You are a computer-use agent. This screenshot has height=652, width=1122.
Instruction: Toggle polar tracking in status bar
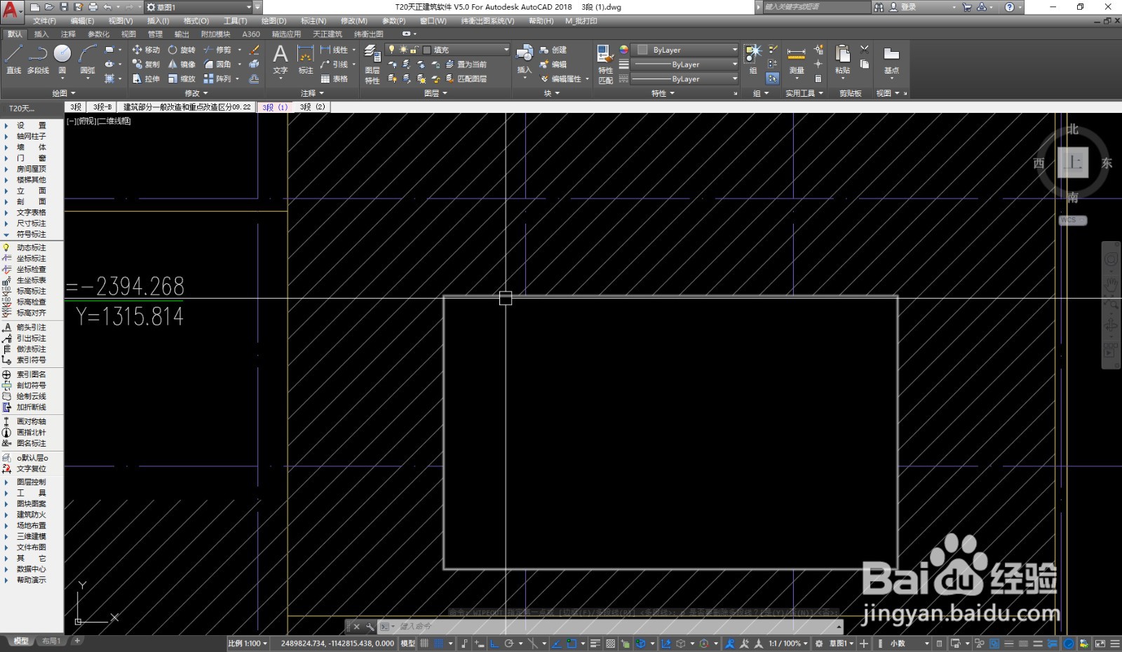[x=510, y=644]
